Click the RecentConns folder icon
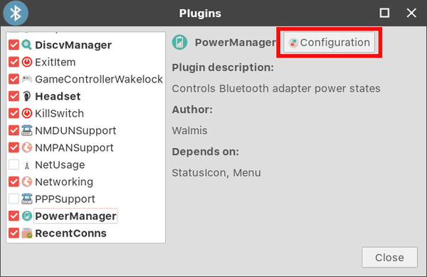The height and width of the screenshot is (277, 427). (x=27, y=233)
